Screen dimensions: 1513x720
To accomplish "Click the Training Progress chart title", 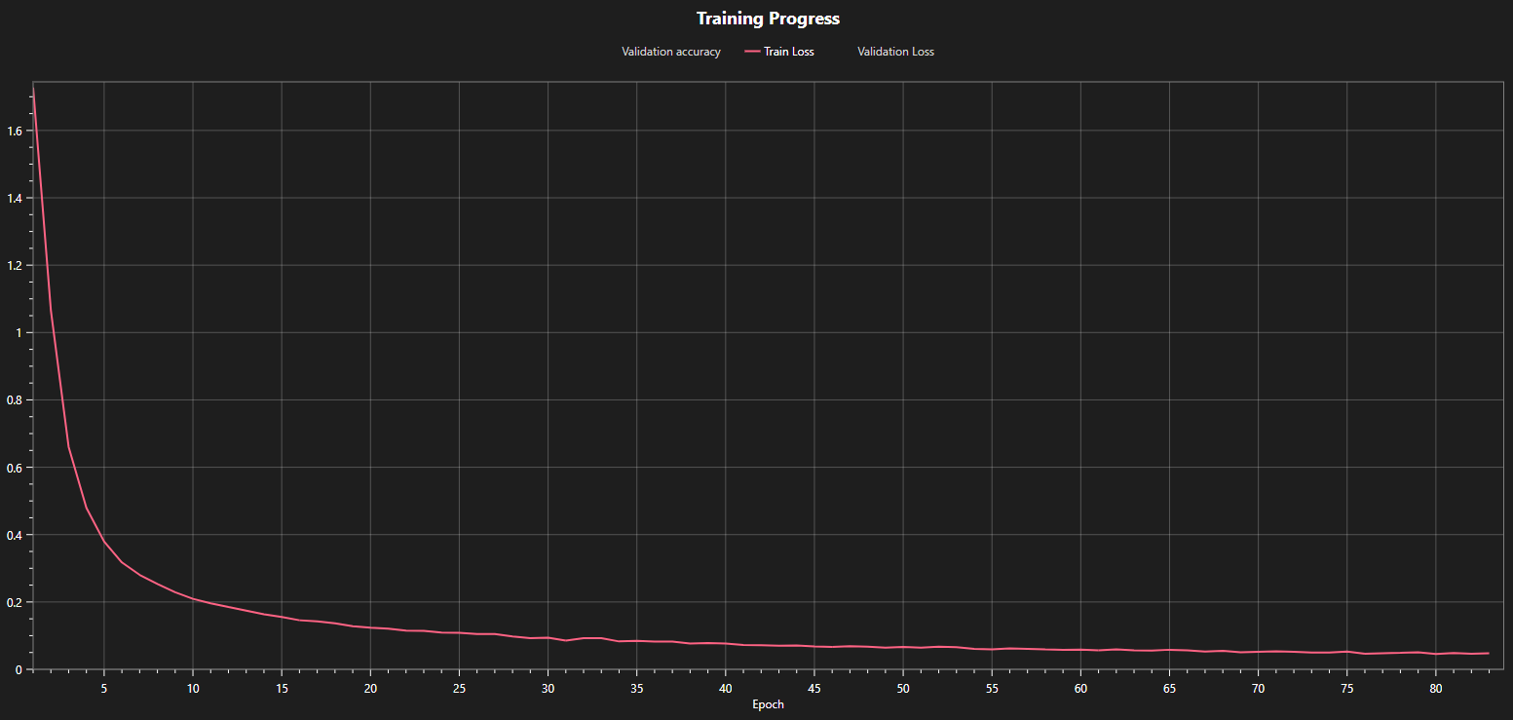I will [x=768, y=19].
